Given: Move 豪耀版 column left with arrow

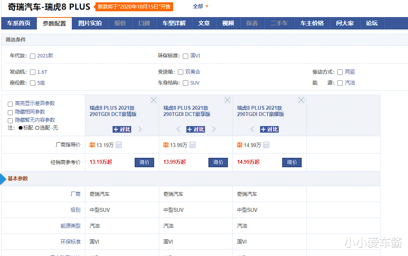Looking at the screenshot, I should (x=252, y=129).
